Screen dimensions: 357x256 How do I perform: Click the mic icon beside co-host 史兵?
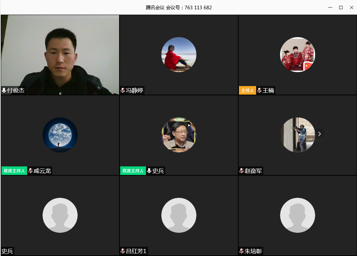coord(149,171)
